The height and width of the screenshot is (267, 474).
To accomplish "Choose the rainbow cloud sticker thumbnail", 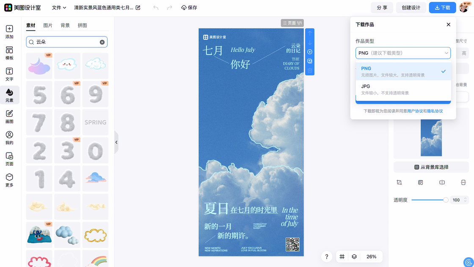I will [95, 259].
